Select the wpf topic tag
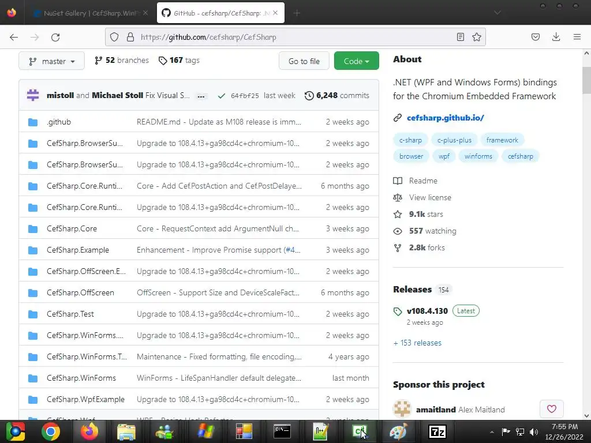Viewport: 591px width, 443px height. (444, 156)
